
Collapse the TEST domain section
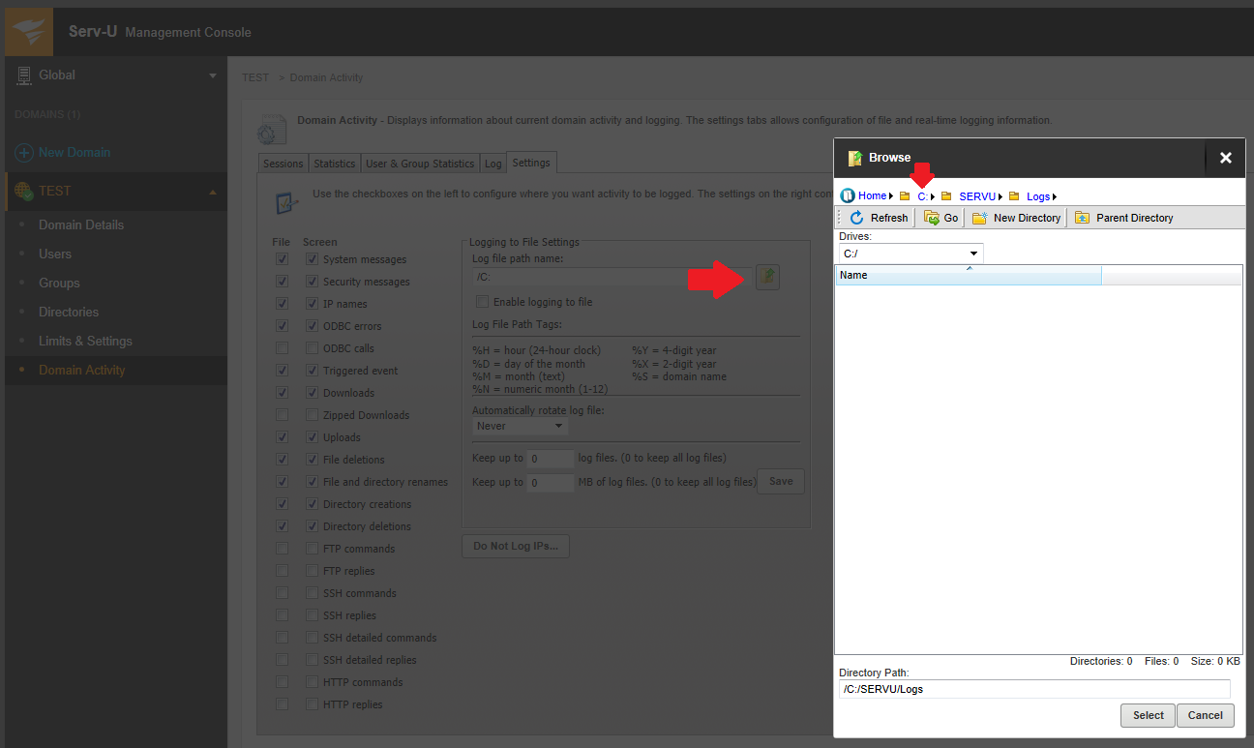pos(213,192)
